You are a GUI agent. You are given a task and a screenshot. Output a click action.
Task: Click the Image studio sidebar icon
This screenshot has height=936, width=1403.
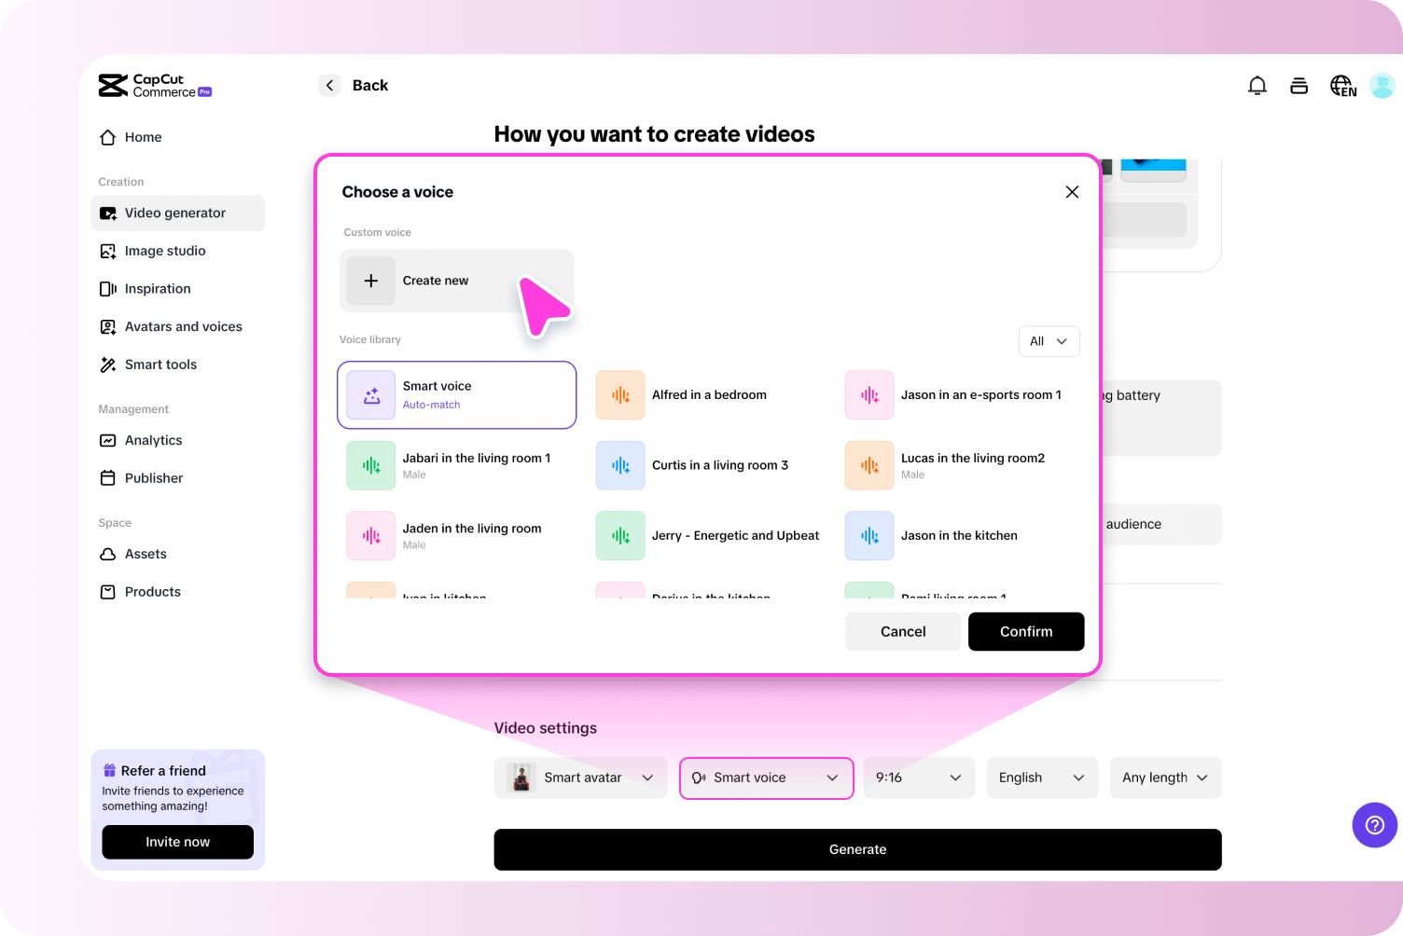point(108,251)
